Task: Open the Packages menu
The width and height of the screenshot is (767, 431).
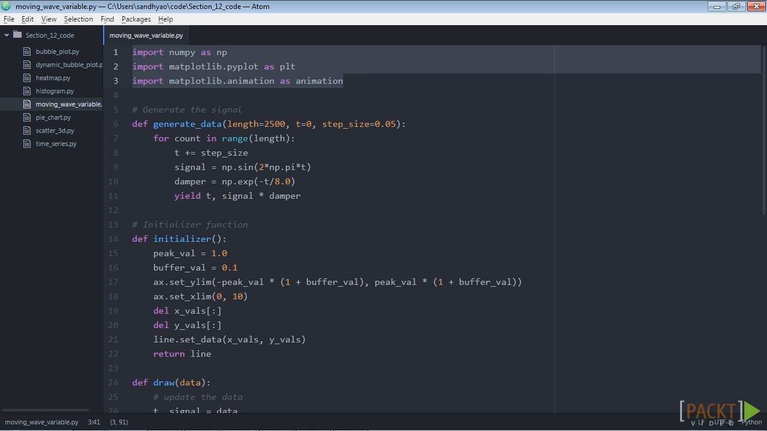Action: coord(136,19)
